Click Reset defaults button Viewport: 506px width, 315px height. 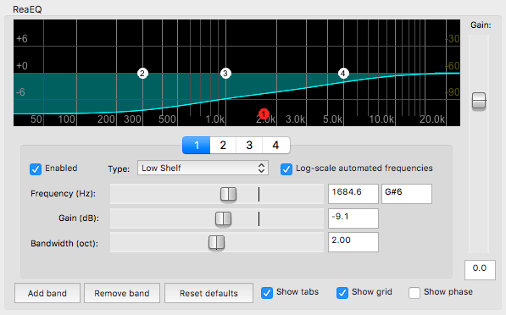[209, 293]
